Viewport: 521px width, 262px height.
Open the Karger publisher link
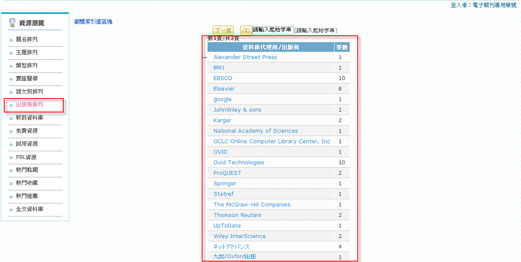point(222,120)
